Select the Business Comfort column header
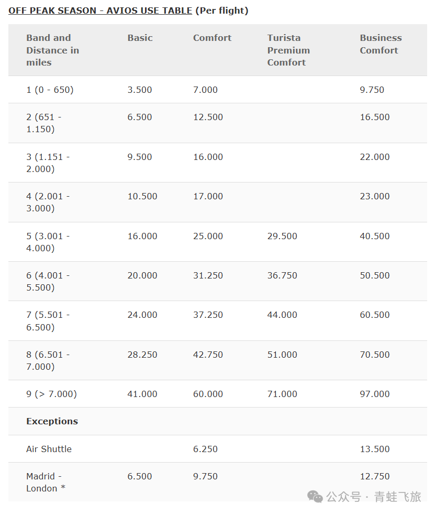 tap(381, 44)
